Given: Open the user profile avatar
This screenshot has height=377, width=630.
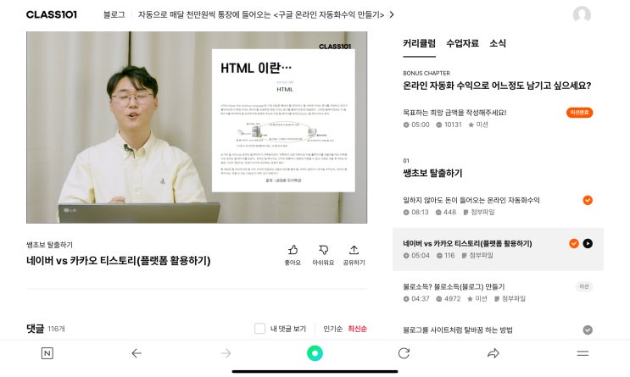Looking at the screenshot, I should (582, 15).
